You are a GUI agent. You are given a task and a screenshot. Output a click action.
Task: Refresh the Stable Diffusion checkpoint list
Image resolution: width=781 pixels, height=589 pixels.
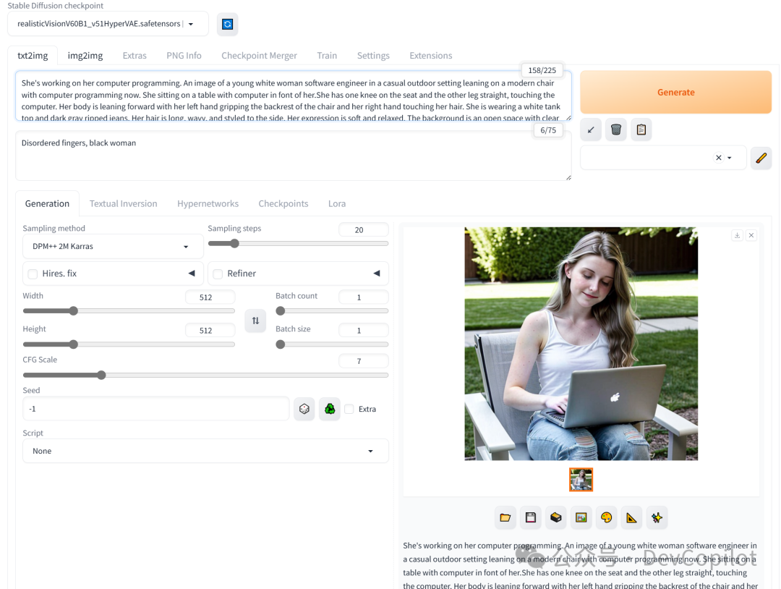(227, 24)
